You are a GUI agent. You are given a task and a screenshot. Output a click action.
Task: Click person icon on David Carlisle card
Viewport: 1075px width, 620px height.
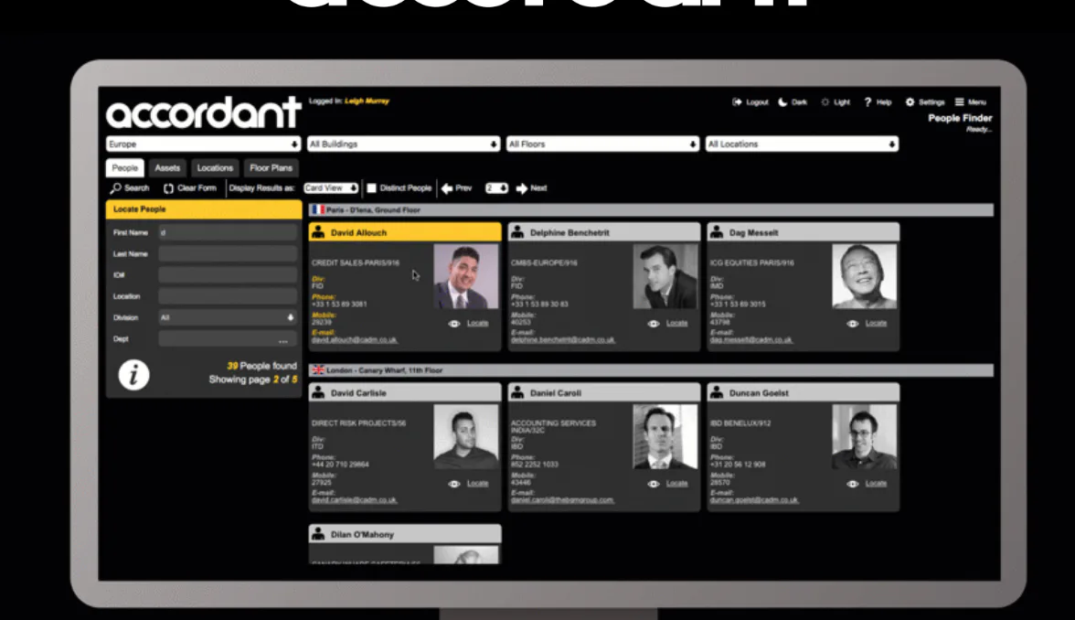tap(318, 393)
